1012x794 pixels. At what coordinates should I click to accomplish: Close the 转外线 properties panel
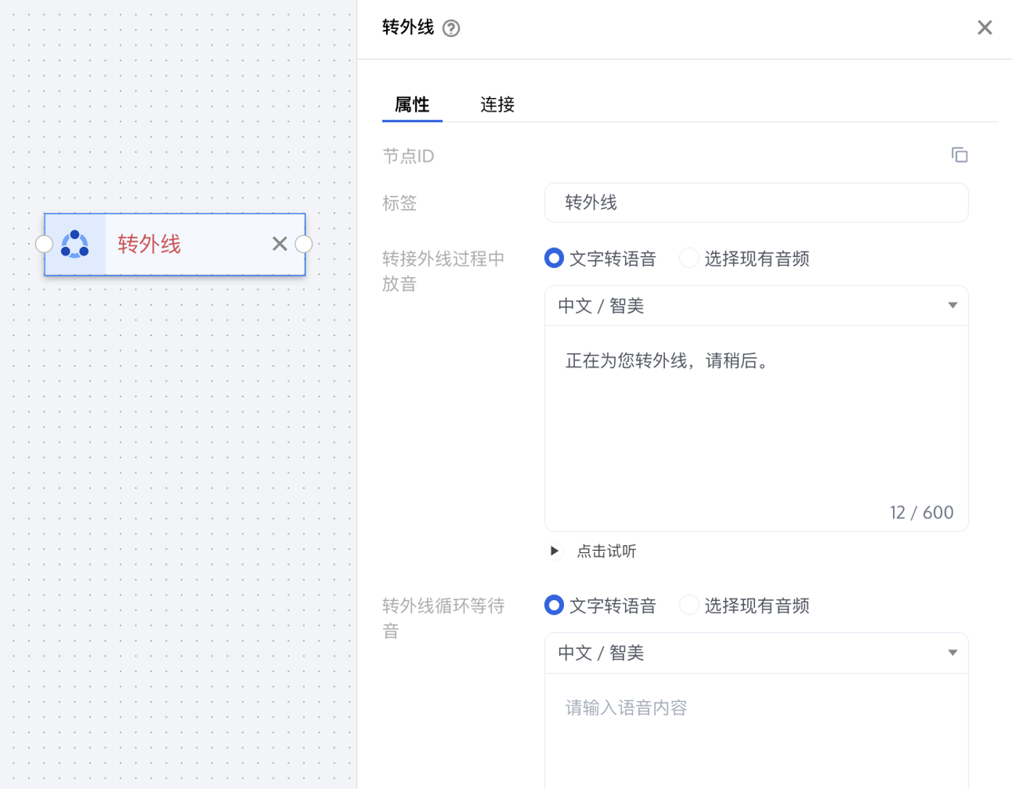[x=984, y=28]
